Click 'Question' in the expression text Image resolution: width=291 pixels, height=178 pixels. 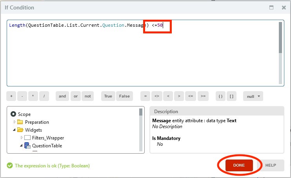[x=113, y=25]
